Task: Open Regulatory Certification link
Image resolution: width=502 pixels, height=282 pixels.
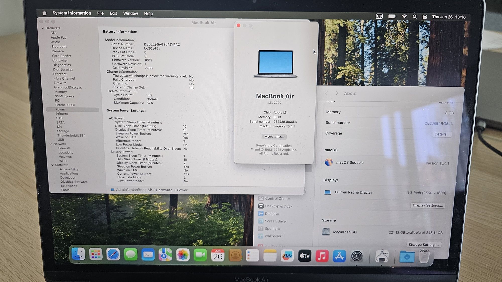Action: 274,146
